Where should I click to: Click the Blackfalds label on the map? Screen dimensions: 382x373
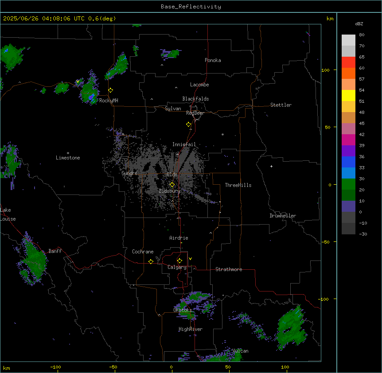point(195,99)
